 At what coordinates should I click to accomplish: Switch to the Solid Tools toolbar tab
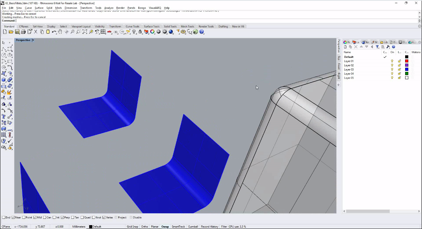(x=170, y=26)
